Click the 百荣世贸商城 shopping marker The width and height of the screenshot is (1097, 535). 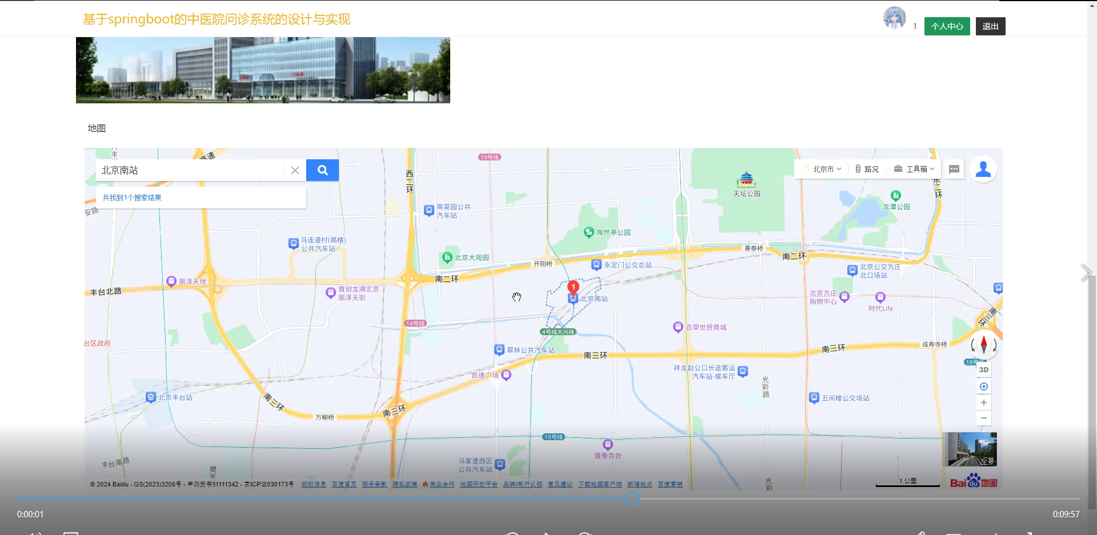coord(678,327)
